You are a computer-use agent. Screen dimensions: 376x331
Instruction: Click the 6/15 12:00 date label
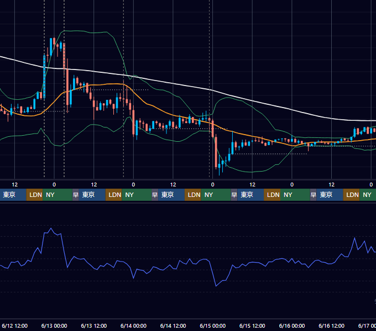click(252, 325)
